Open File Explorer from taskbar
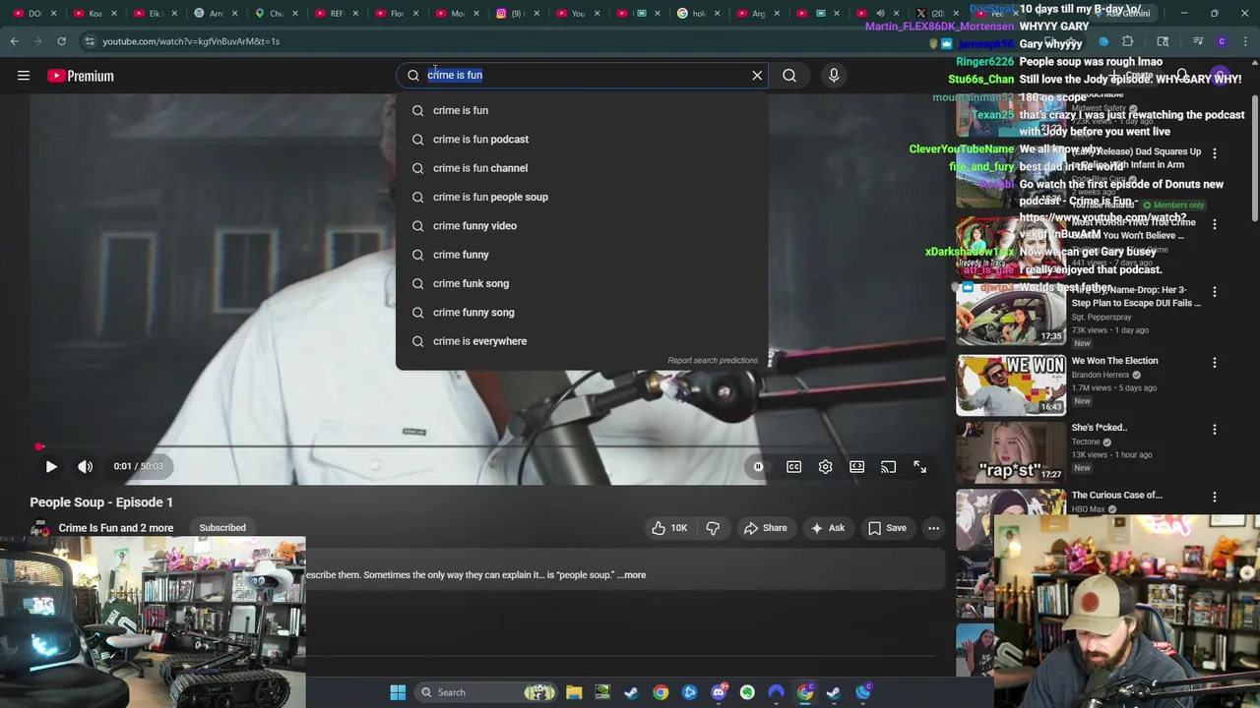 574,692
